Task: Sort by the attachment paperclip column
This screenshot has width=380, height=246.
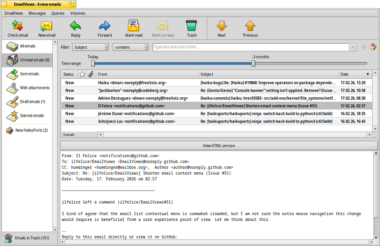Action: click(91, 74)
